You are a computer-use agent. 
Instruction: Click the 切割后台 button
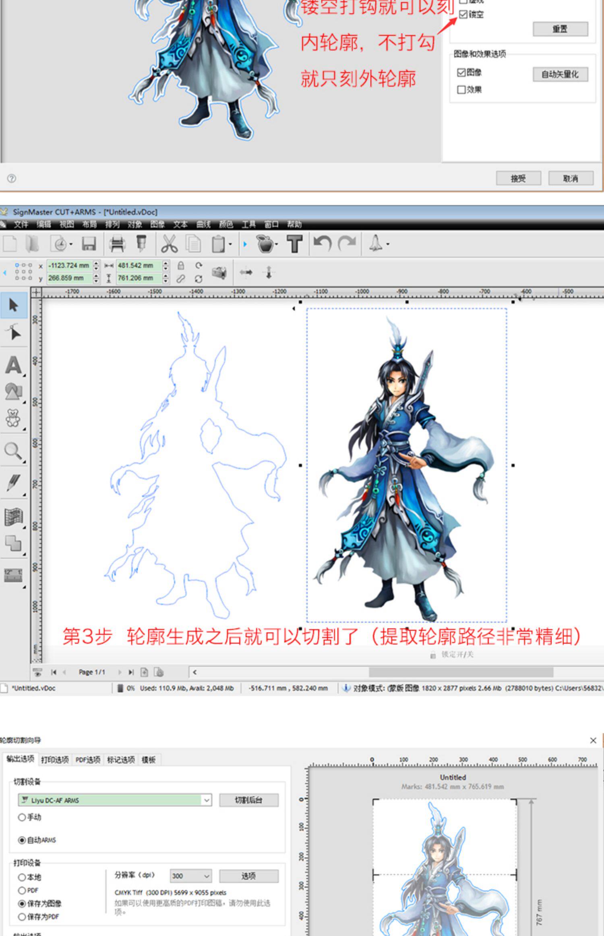click(249, 800)
